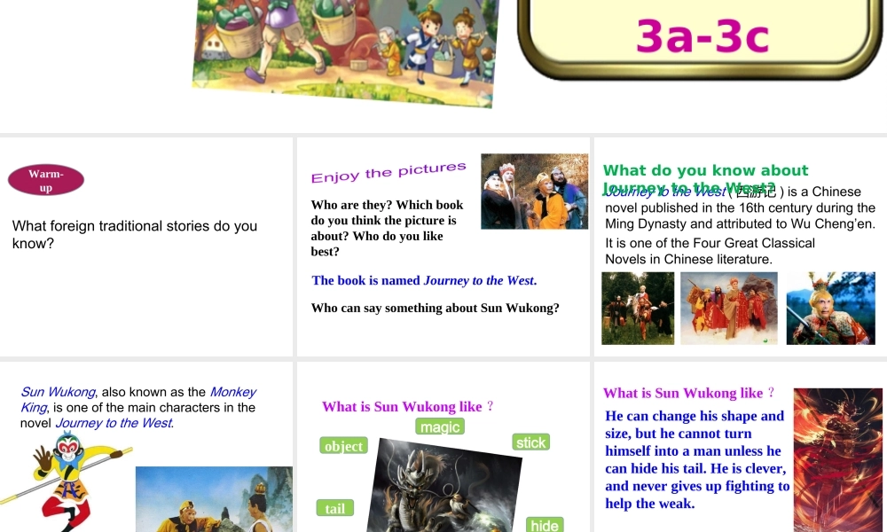Open the Monkey King close-up photo
Screen dimensions: 887x532
[x=830, y=309]
